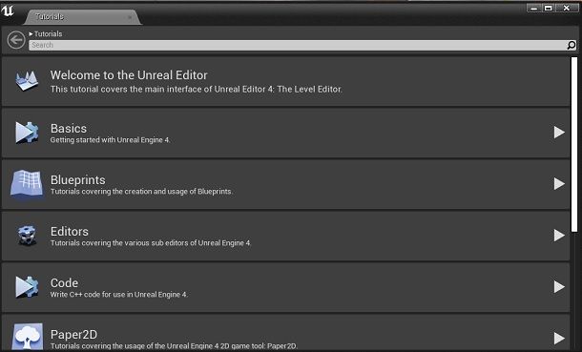The image size is (582, 352).
Task: Open the Editors tutorials title
Action: click(70, 232)
